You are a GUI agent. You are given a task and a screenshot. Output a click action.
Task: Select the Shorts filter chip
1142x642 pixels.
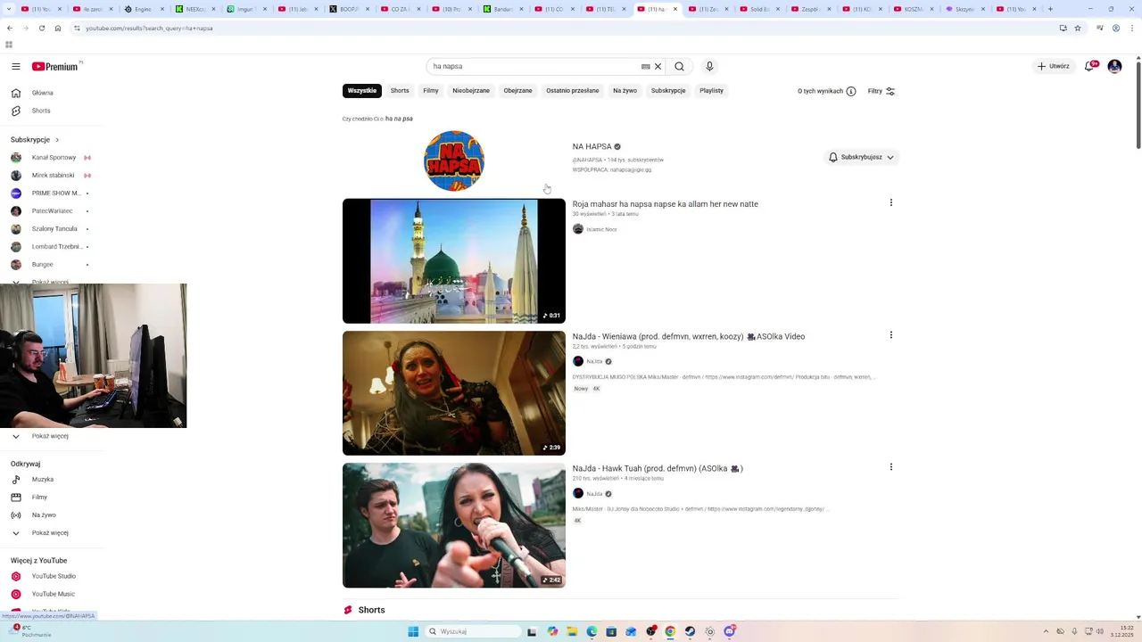tap(400, 90)
